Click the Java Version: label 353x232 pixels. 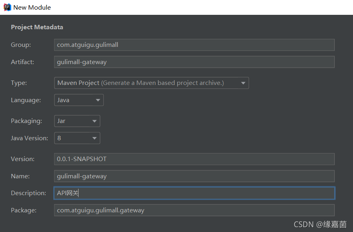tap(29, 138)
